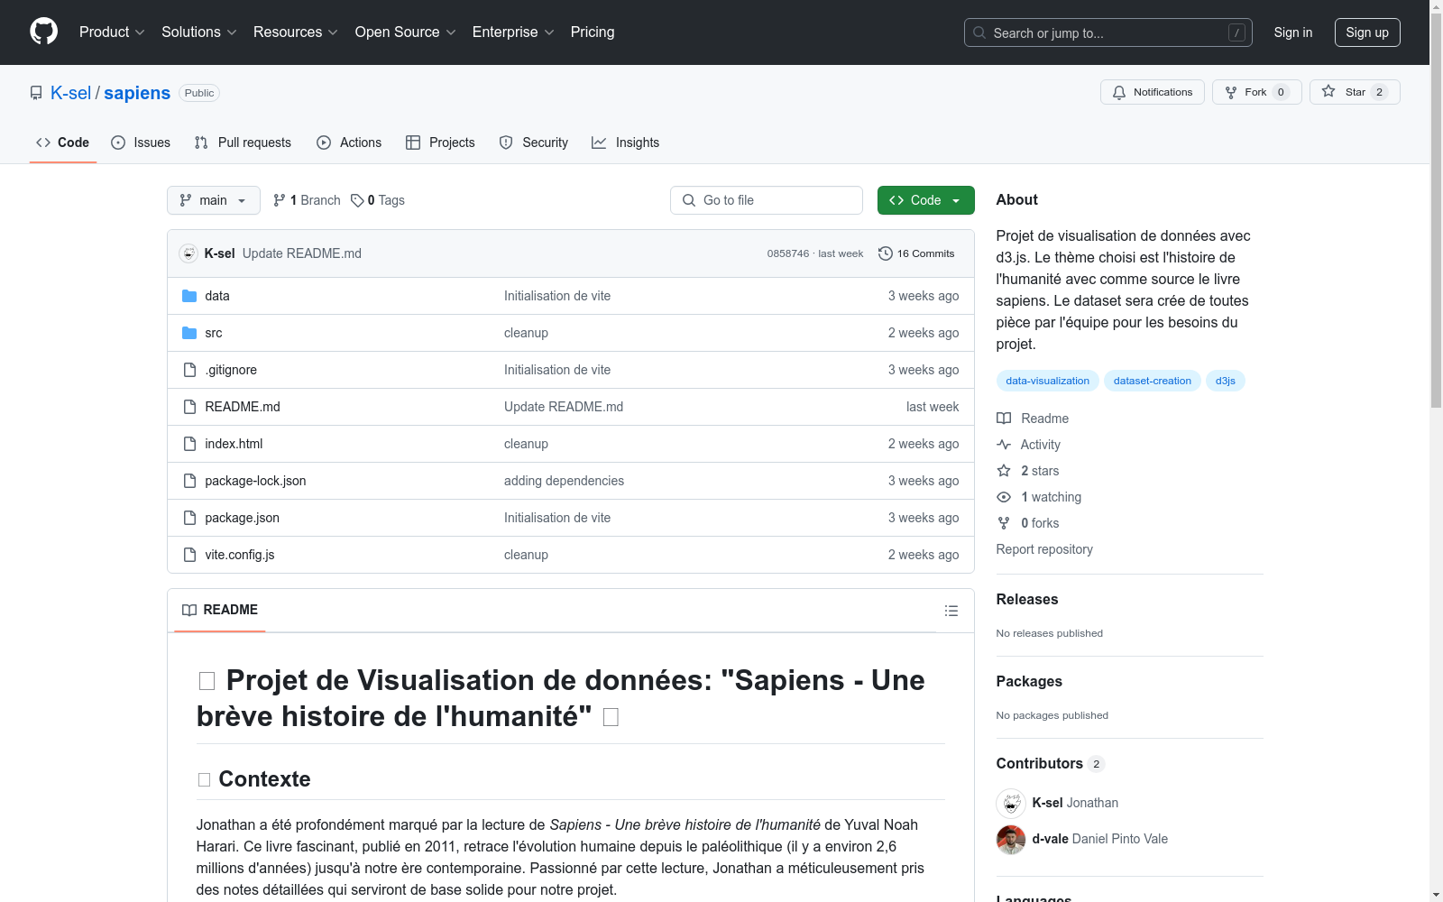Click the vite.config.js file icon

point(189,555)
